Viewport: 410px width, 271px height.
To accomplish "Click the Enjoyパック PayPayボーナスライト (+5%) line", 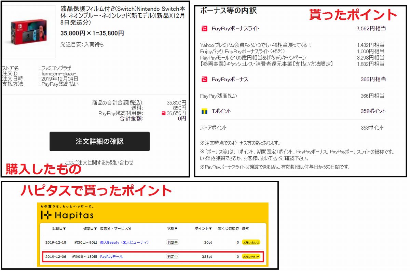I will (x=243, y=51).
